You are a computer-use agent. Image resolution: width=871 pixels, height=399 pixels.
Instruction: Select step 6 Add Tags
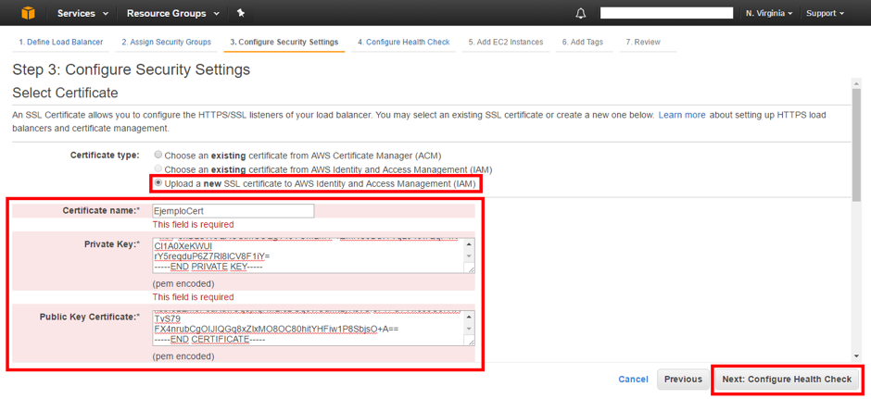click(x=582, y=43)
